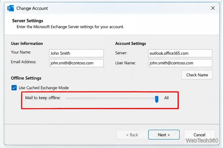Click in the Server field
Viewport: 223px width, 148px height.
180,53
